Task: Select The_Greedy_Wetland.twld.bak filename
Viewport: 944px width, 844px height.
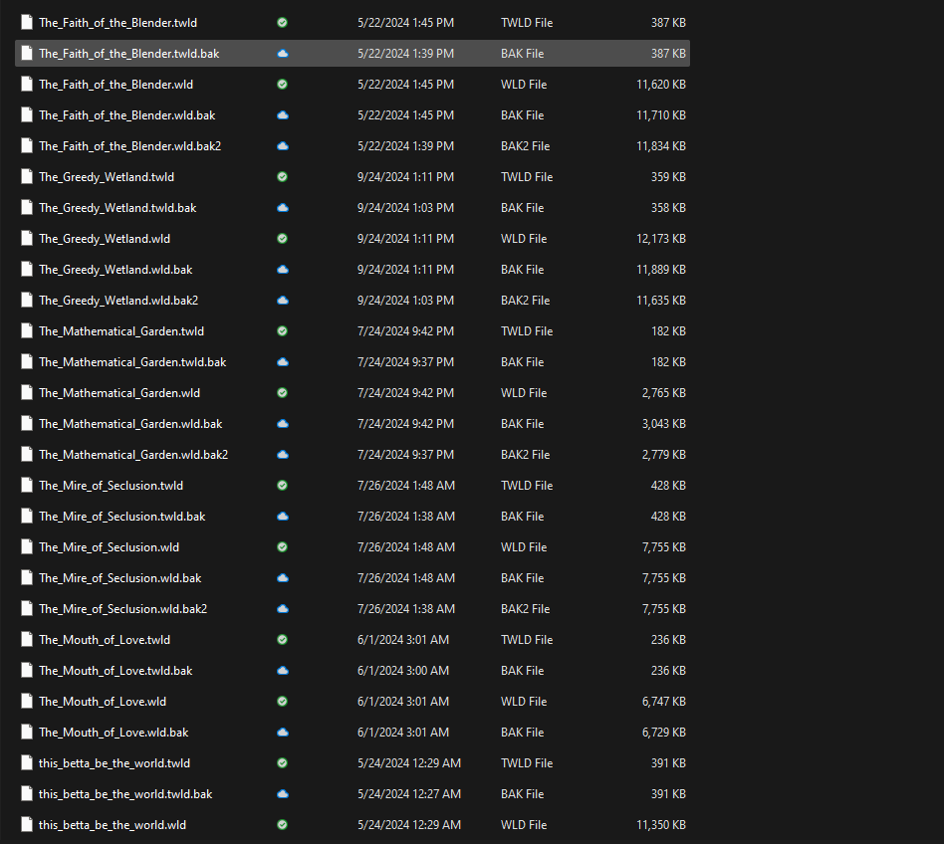Action: tap(118, 208)
